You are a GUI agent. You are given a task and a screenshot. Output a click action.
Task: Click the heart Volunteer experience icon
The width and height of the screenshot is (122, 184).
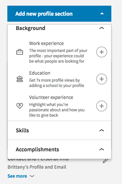pos(20,106)
